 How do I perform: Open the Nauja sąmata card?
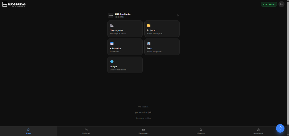pyautogui.click(x=125, y=29)
